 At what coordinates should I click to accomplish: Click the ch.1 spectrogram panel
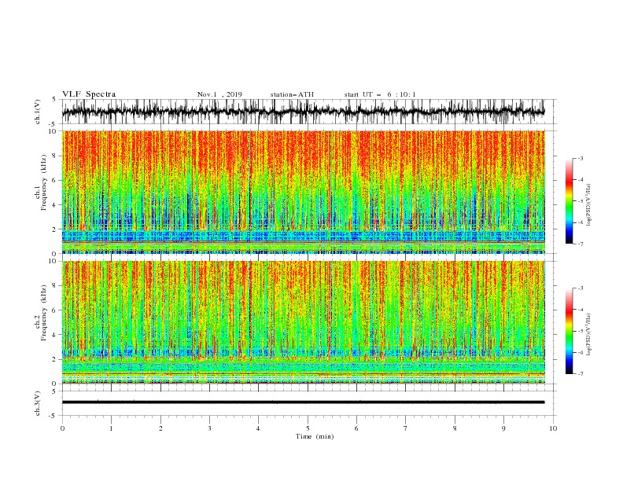pyautogui.click(x=304, y=192)
